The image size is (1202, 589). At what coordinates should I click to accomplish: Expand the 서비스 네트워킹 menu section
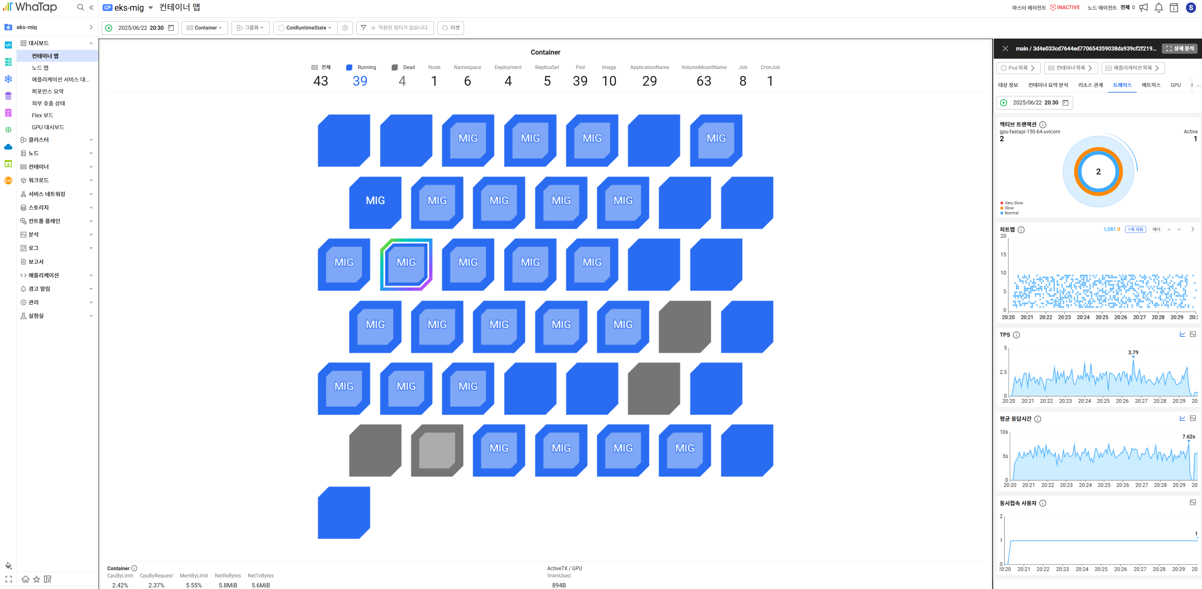[x=57, y=194]
